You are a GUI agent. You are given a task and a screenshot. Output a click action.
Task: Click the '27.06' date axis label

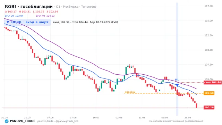tap(73, 117)
